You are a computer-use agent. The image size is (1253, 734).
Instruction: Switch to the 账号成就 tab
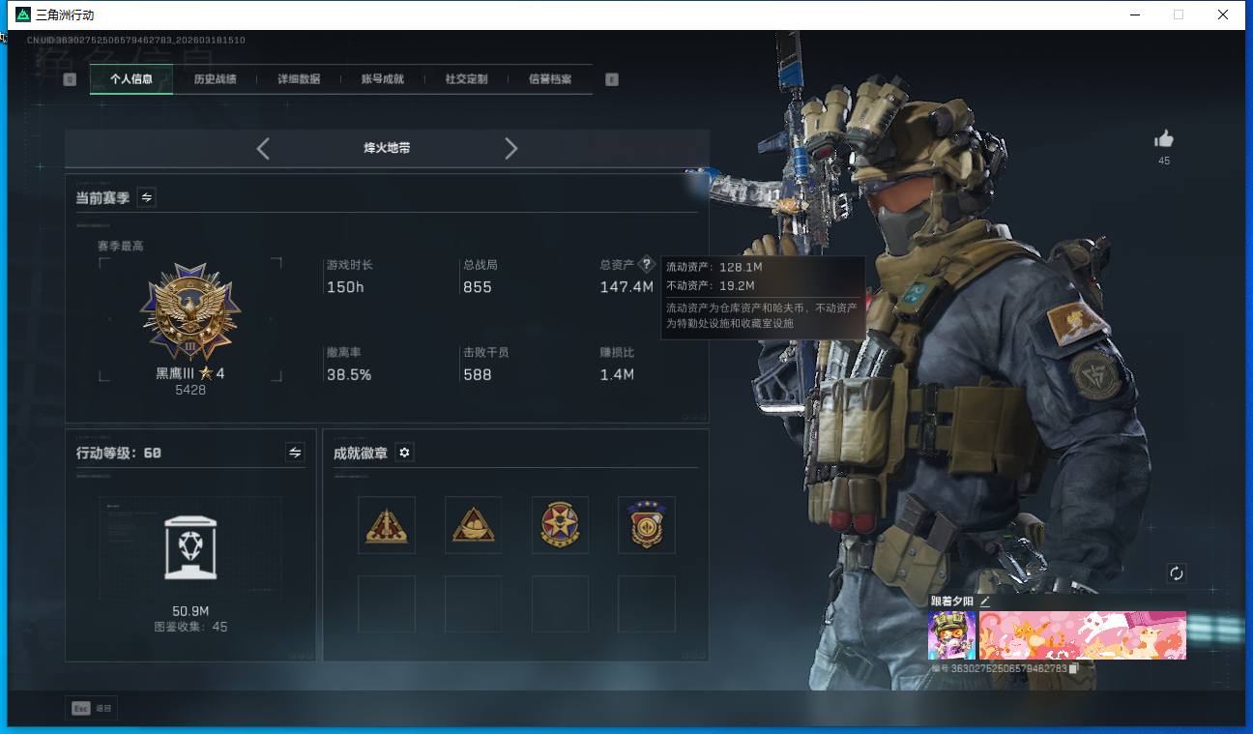[382, 79]
